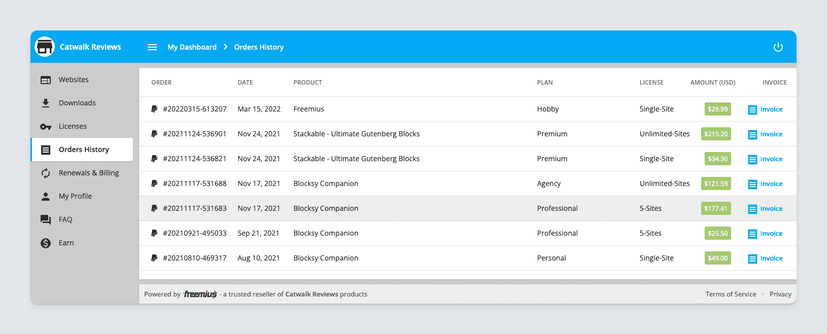Open Invoice link for order #20211117-531683

(x=771, y=209)
